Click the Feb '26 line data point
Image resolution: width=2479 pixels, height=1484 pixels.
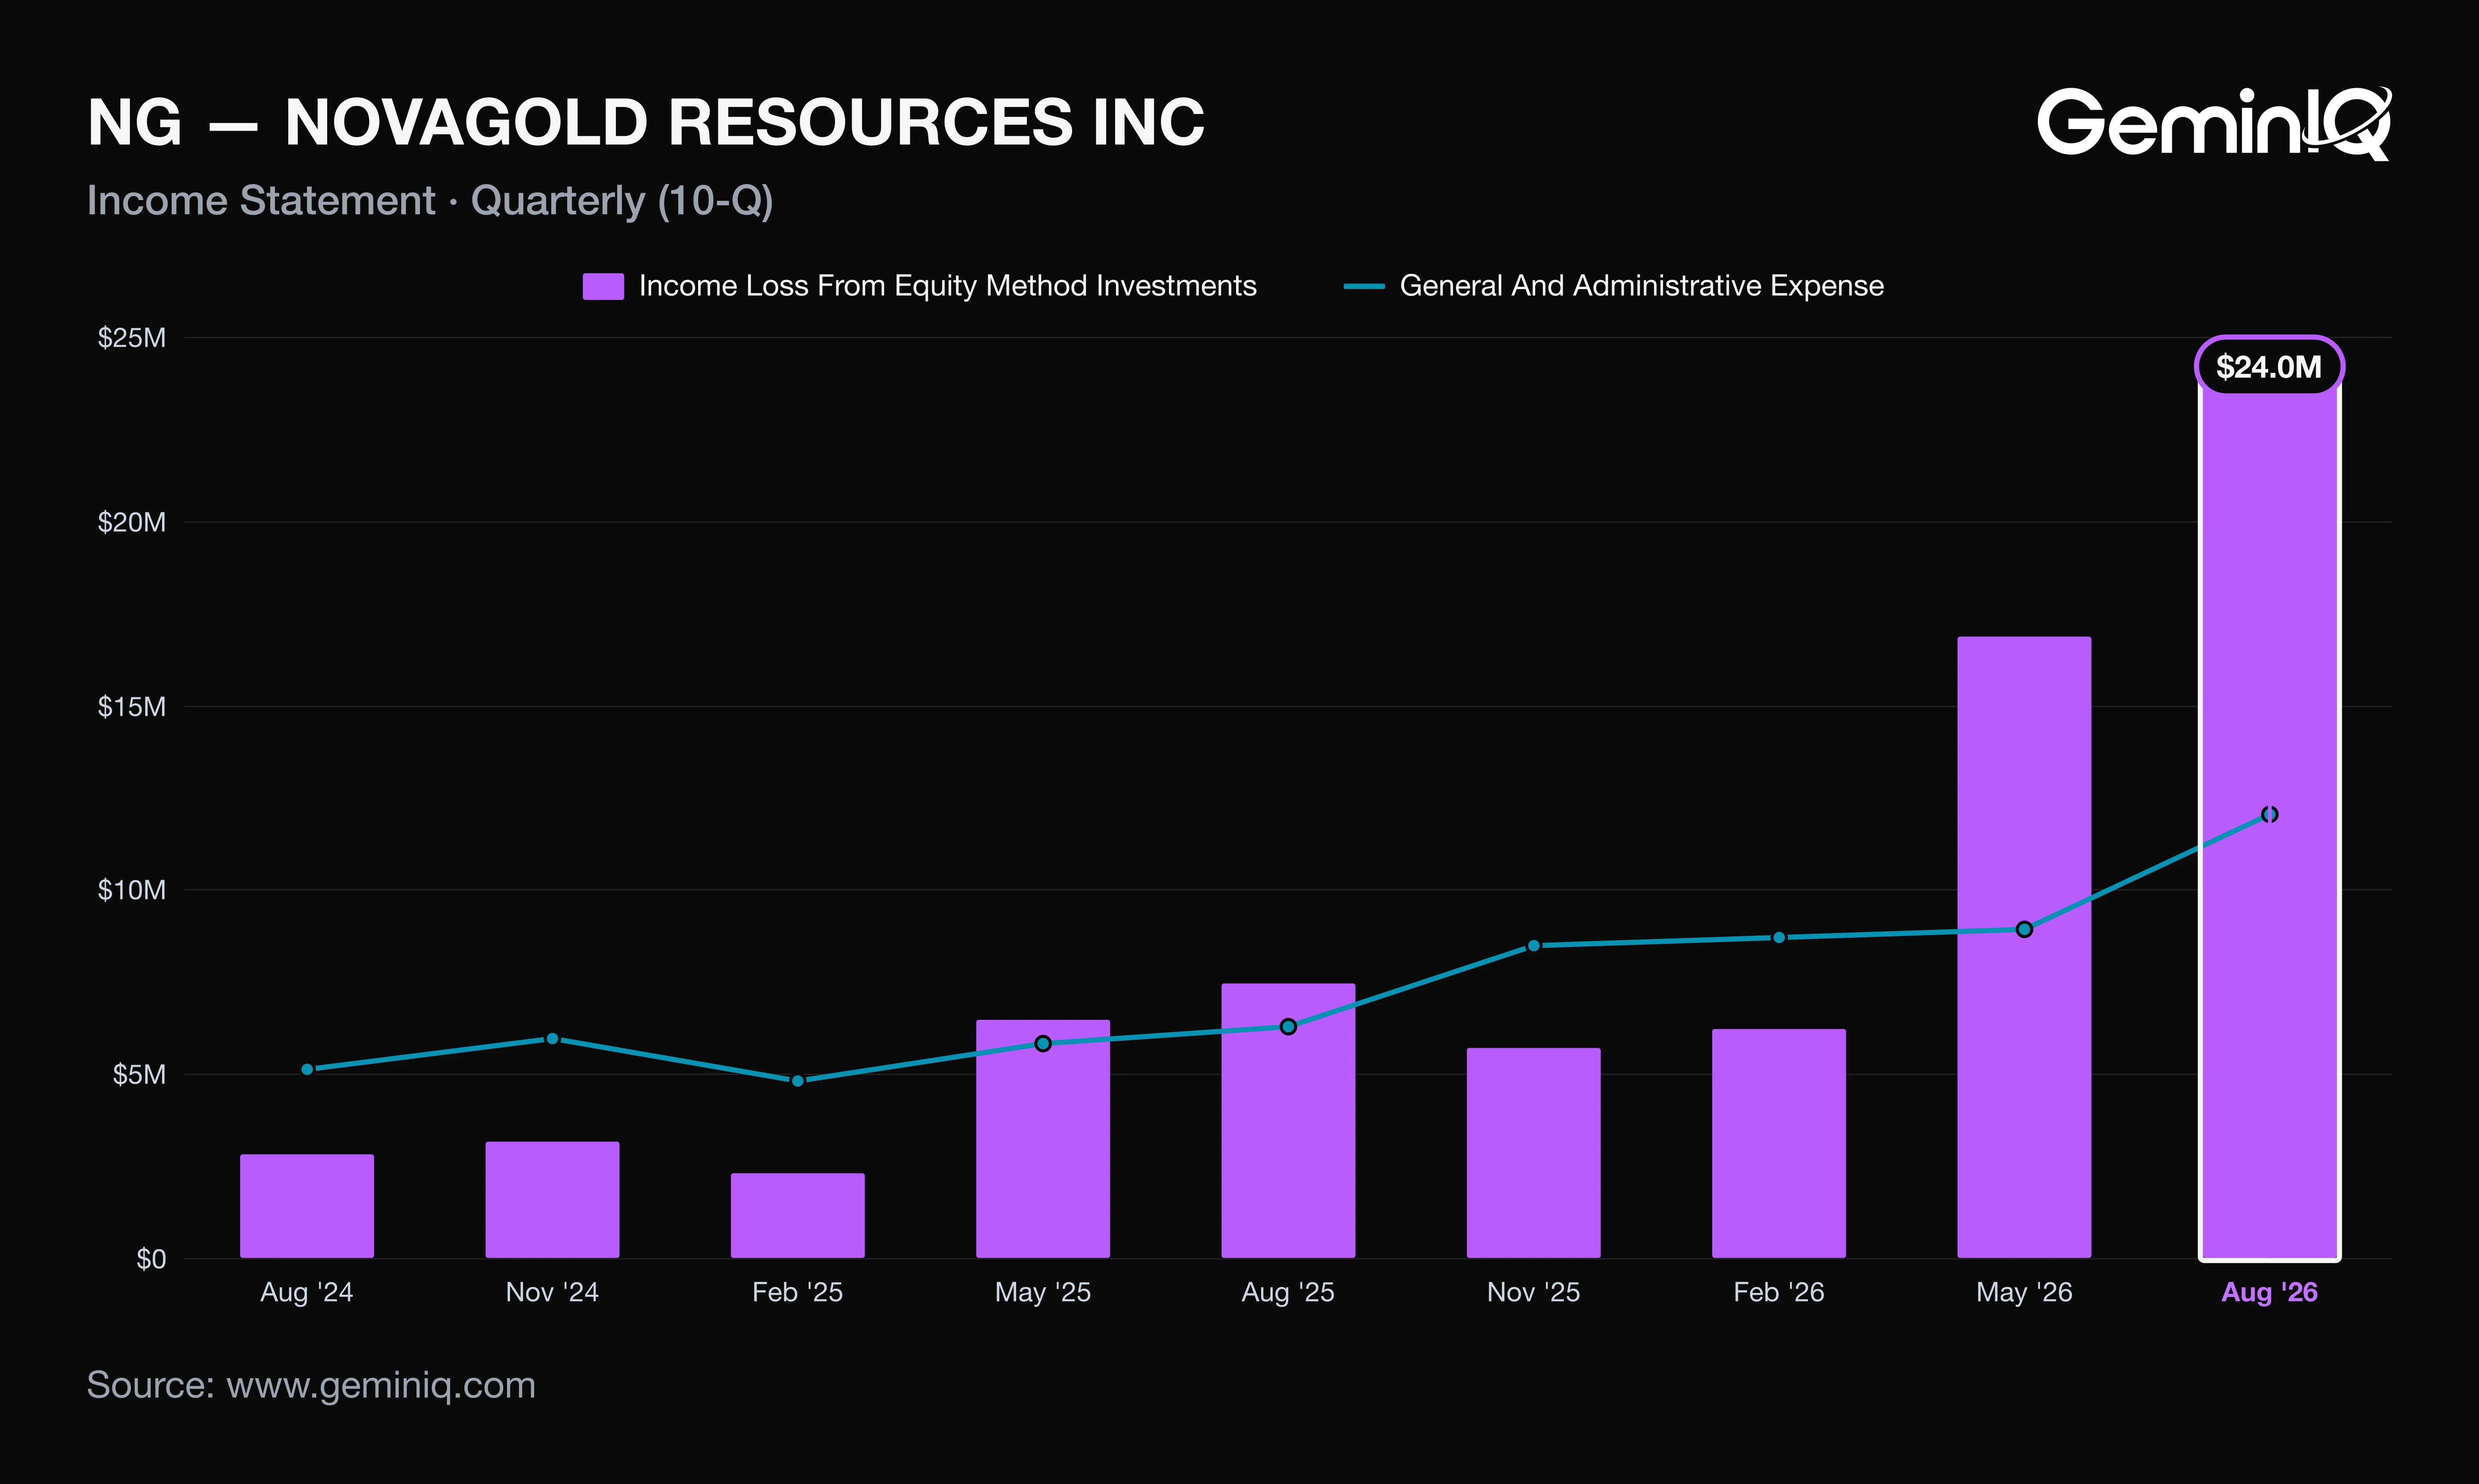coord(1779,938)
